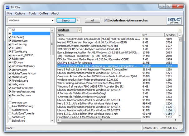Click results list scroll down arrow

(180, 116)
